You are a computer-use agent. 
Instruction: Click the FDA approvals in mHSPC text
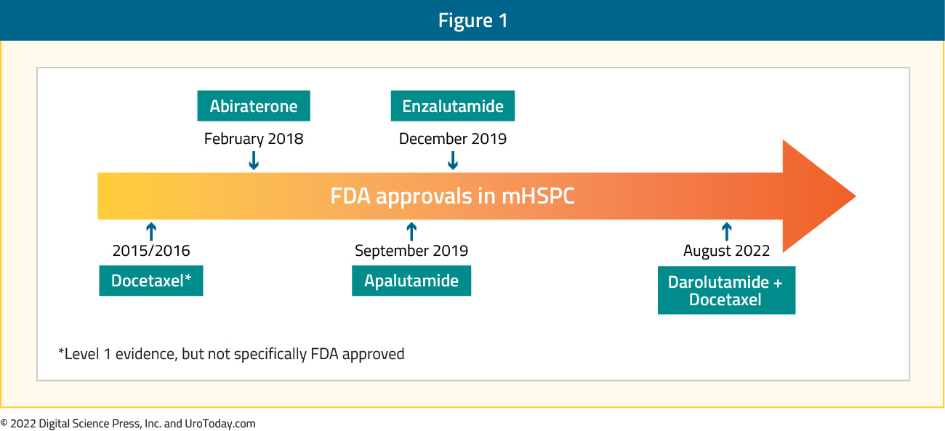click(x=453, y=196)
